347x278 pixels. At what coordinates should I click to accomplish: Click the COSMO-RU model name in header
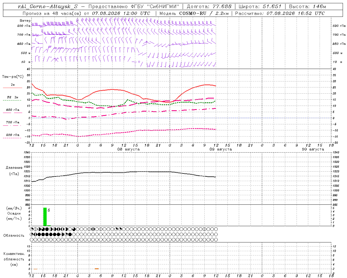pos(193,13)
